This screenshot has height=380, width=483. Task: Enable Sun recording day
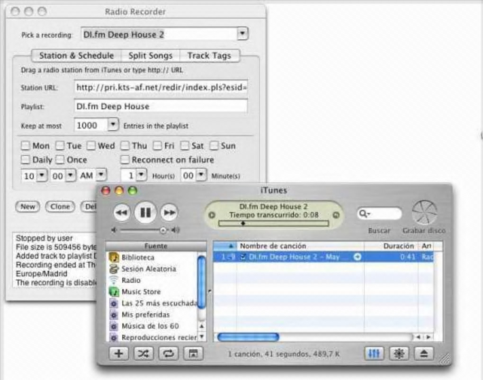[x=214, y=146]
